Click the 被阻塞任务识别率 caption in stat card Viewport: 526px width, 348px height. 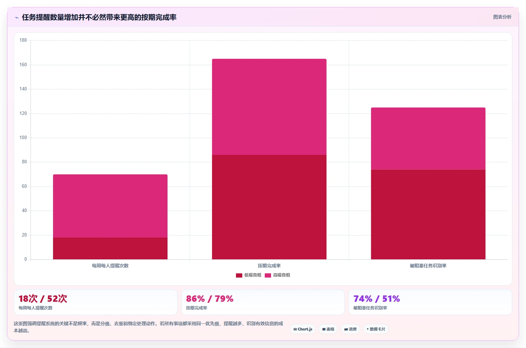pos(370,308)
